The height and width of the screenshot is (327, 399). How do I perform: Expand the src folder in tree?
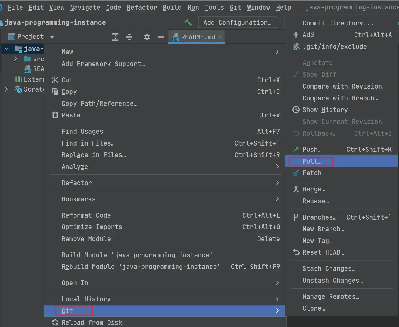[x=16, y=59]
